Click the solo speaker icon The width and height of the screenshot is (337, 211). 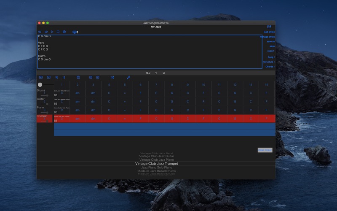pyautogui.click(x=64, y=77)
